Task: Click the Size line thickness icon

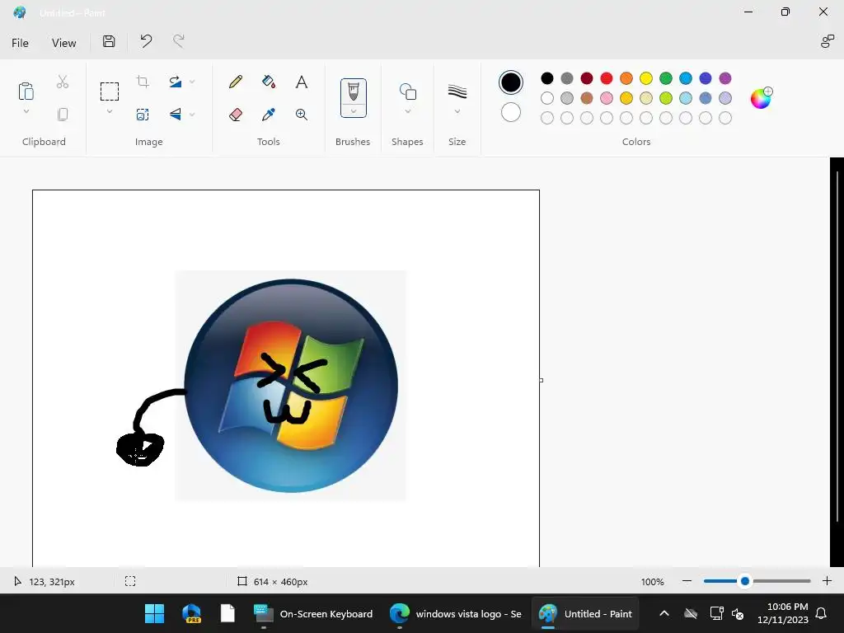Action: [x=457, y=91]
